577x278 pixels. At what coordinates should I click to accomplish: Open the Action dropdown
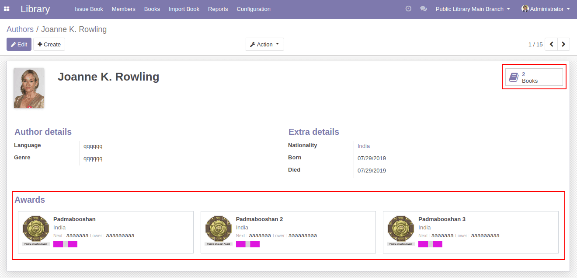[x=265, y=44]
